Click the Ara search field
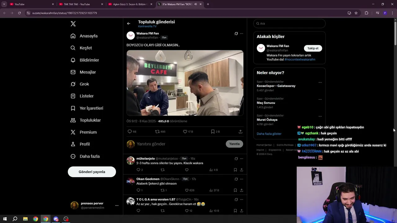 point(289,24)
